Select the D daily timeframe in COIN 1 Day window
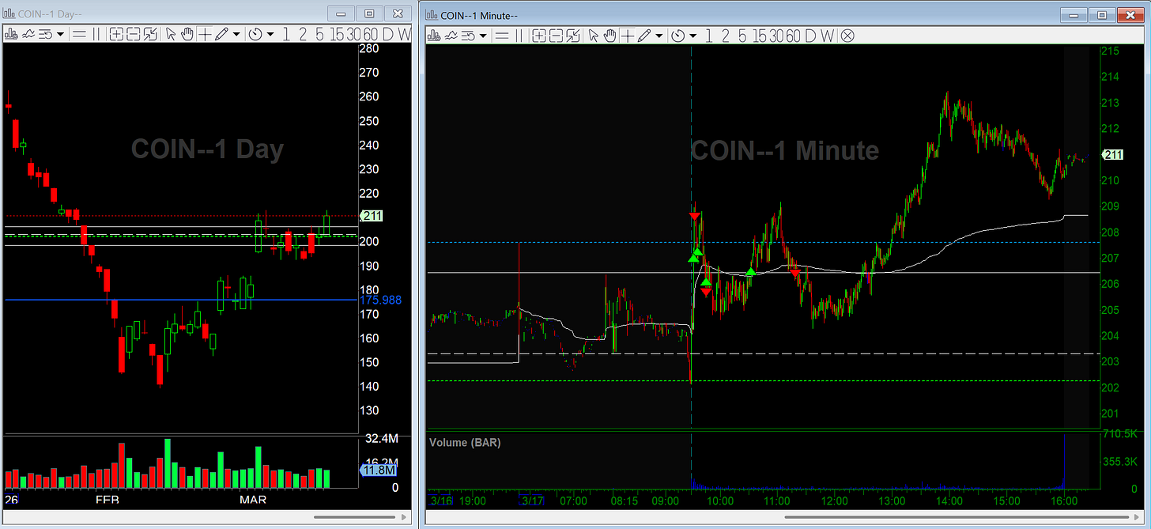Screen dimensions: 1151x529 [388, 34]
